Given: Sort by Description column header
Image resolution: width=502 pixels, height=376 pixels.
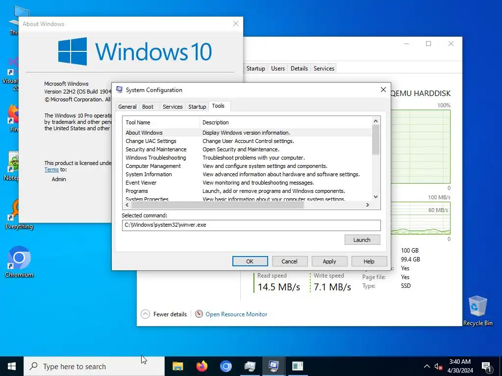Looking at the screenshot, I should 286,122.
